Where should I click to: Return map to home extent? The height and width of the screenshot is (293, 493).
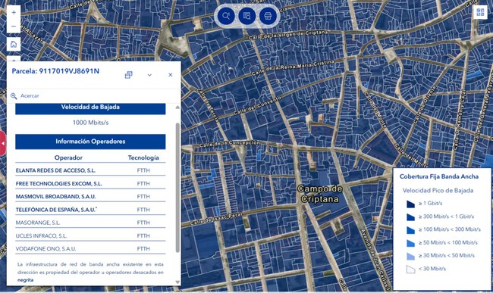tap(14, 44)
